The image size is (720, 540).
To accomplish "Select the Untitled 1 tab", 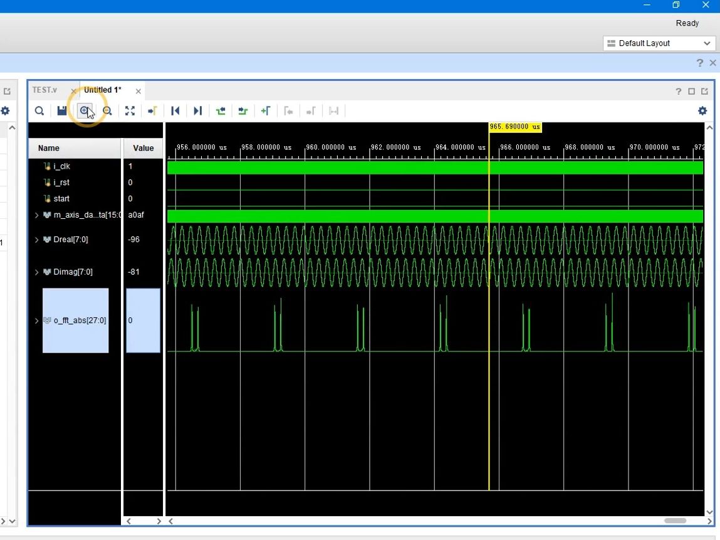I will [102, 90].
